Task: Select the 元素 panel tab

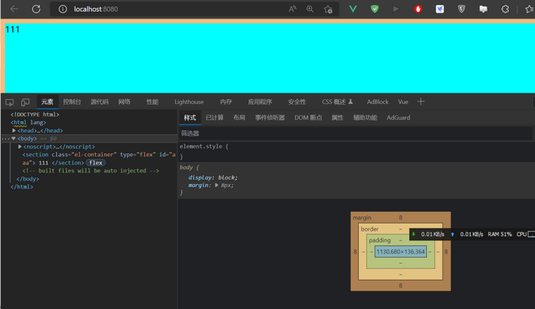Action: [x=47, y=102]
